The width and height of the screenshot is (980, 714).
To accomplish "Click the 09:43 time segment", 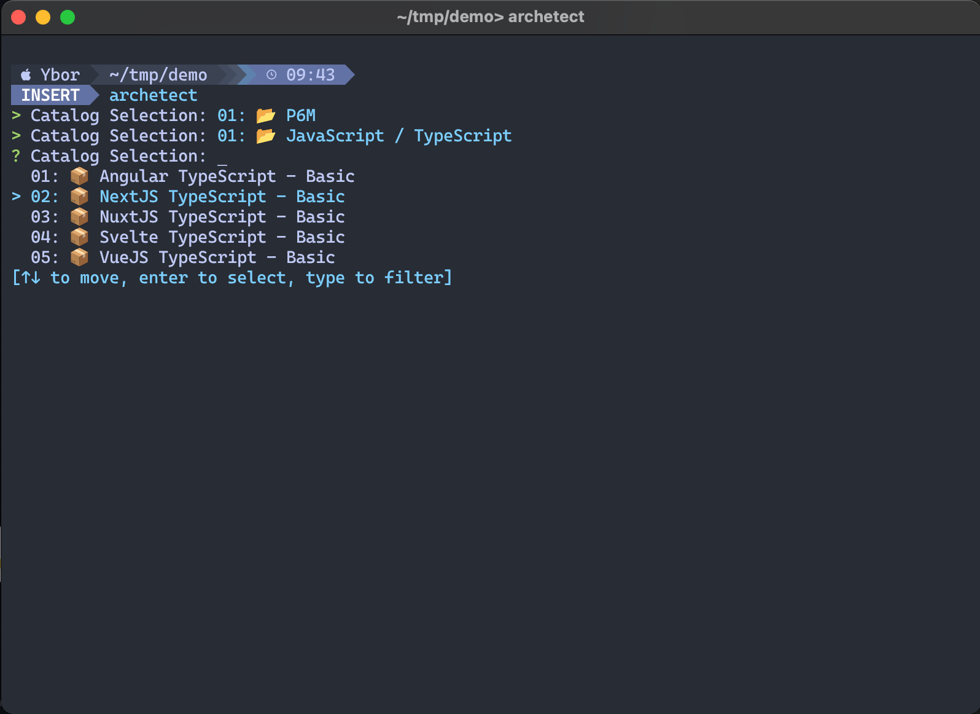I will [x=311, y=75].
